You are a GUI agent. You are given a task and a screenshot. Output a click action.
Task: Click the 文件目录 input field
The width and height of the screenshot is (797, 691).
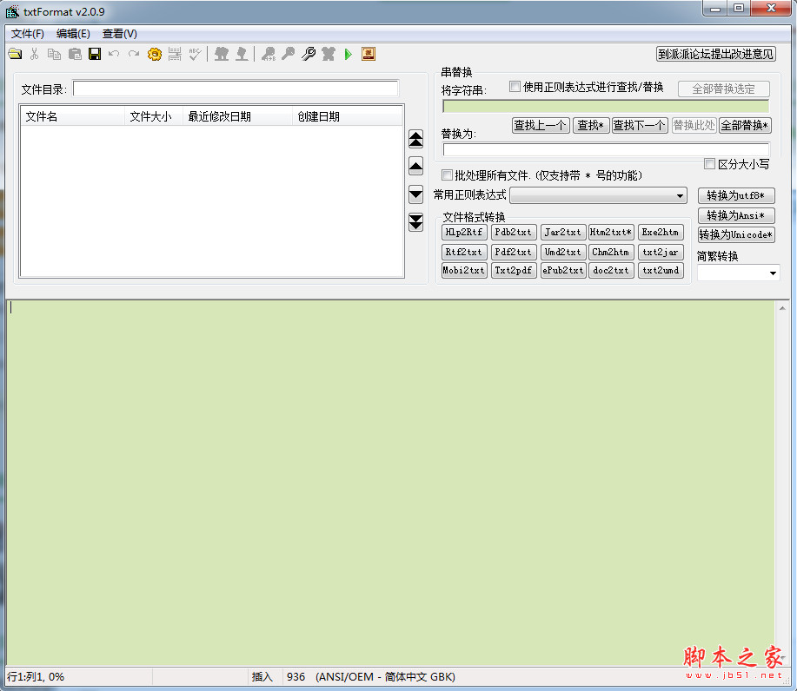click(236, 89)
